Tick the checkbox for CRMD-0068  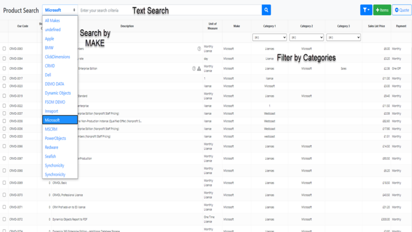4,170
